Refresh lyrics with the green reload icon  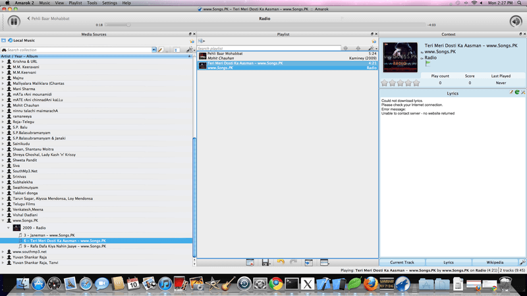pyautogui.click(x=517, y=92)
